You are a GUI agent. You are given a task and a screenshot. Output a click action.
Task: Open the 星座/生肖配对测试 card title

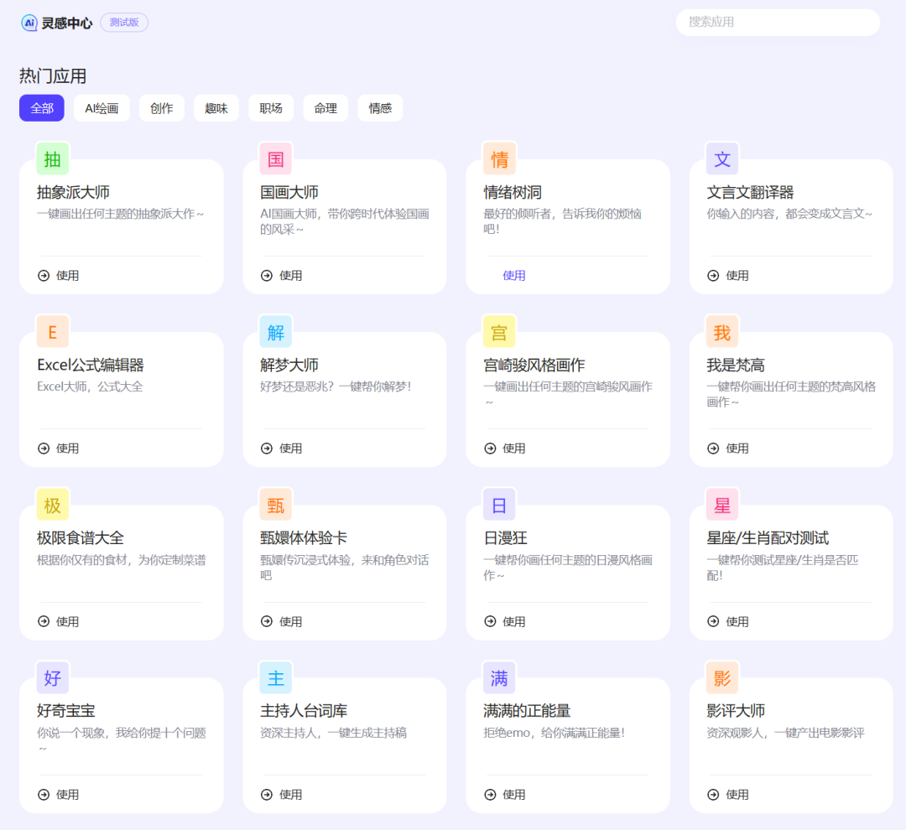pyautogui.click(x=768, y=537)
